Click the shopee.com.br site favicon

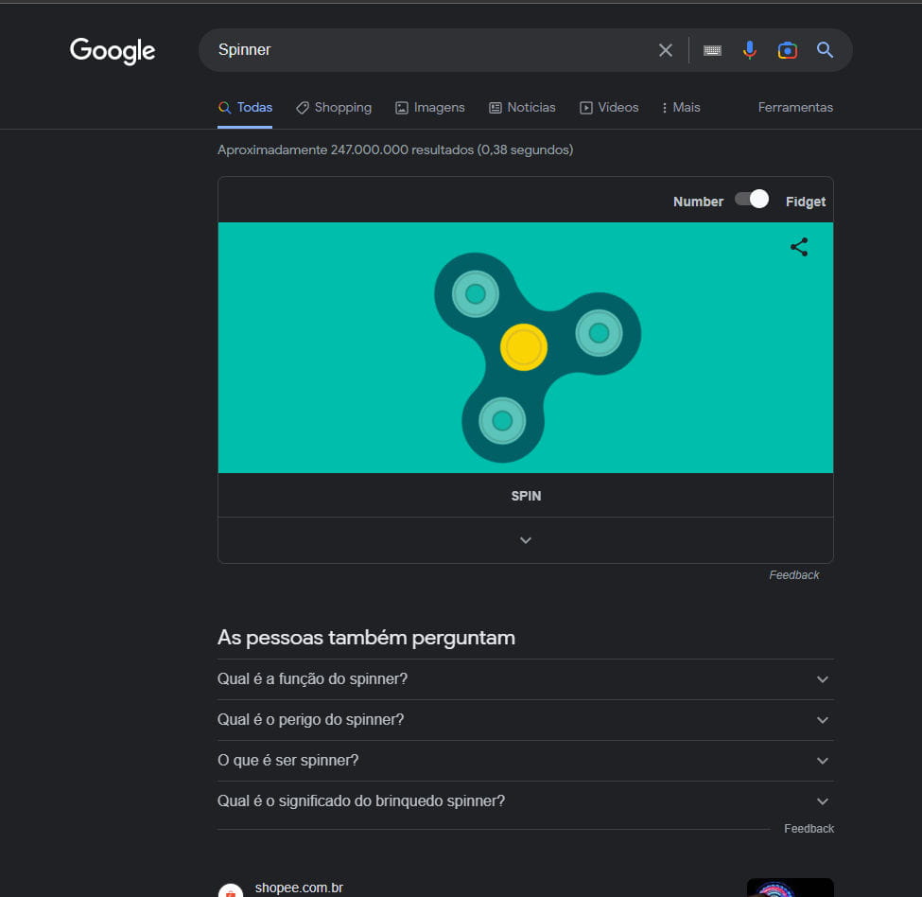click(231, 890)
